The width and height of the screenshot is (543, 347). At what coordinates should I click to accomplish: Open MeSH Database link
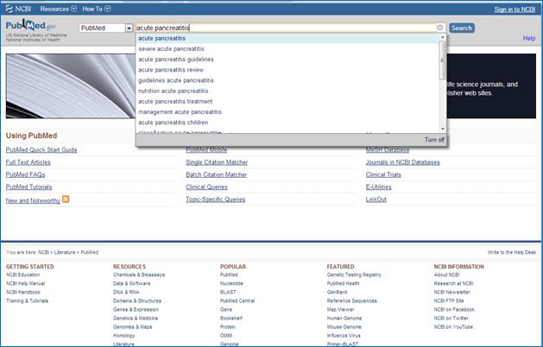[388, 149]
